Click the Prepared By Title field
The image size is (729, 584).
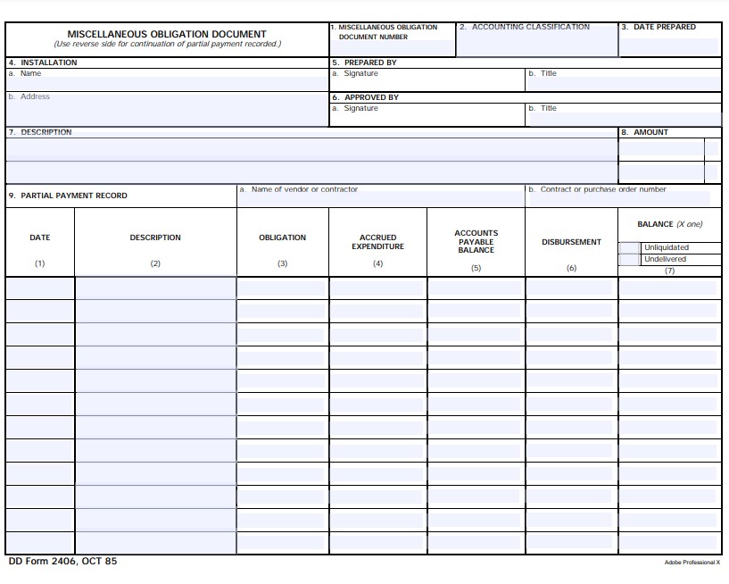click(623, 84)
